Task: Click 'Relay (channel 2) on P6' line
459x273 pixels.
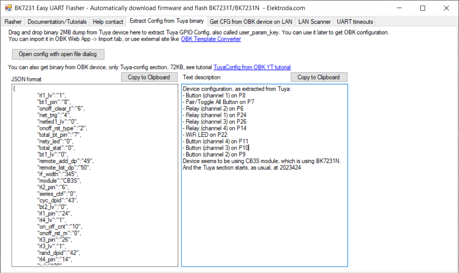Action: (x=213, y=108)
